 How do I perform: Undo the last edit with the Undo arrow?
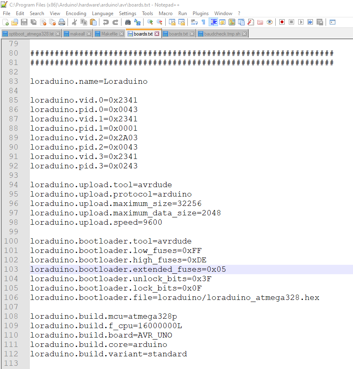click(106, 22)
